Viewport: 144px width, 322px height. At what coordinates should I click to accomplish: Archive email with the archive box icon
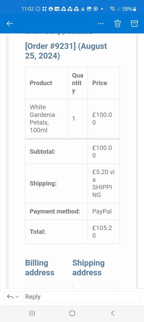point(134,24)
